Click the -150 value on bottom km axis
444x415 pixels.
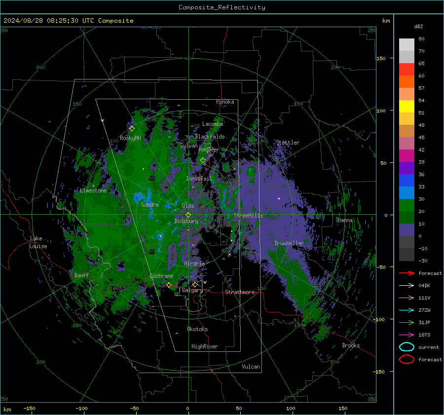29,408
